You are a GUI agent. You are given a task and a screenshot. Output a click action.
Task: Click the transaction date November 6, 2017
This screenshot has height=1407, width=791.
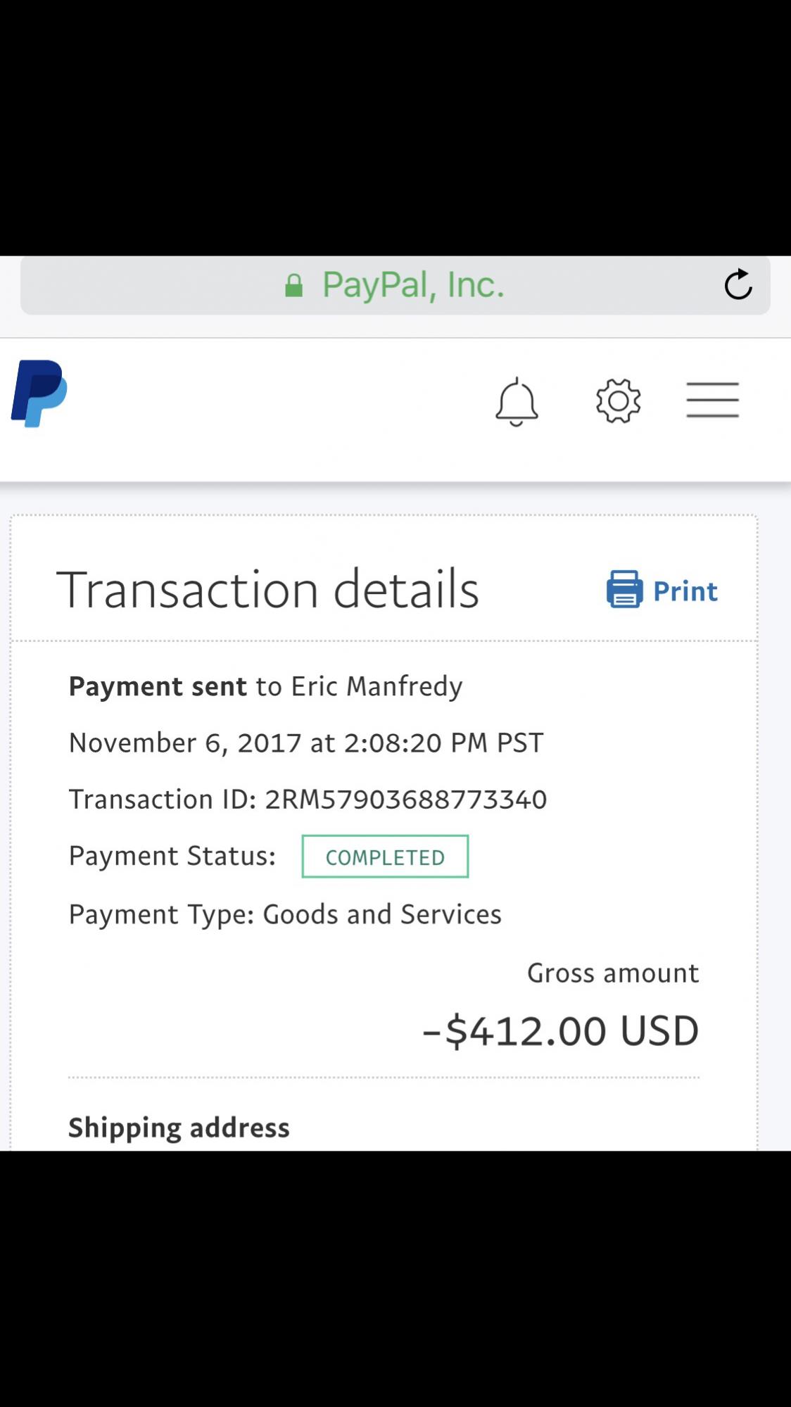pyautogui.click(x=185, y=743)
